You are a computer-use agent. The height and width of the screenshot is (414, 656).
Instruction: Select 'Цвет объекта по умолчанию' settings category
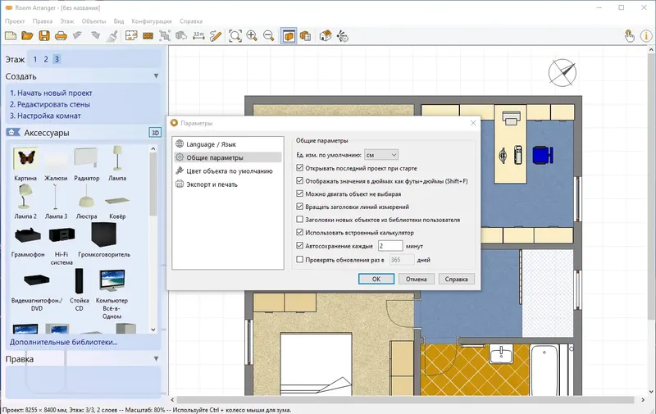pyautogui.click(x=230, y=171)
